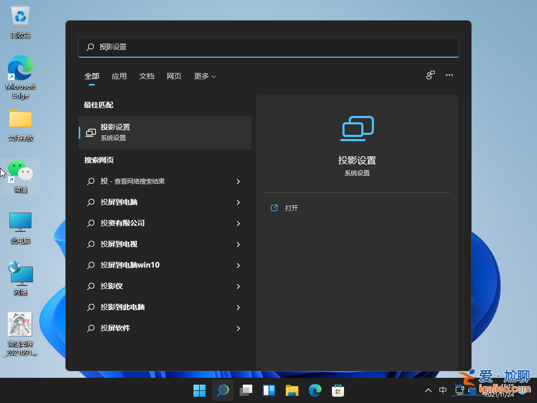Viewport: 537px width, 403px height.
Task: Expand the 更多 search filter dropdown
Action: [205, 76]
